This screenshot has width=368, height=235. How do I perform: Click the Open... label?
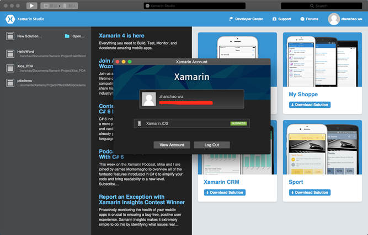click(x=78, y=36)
